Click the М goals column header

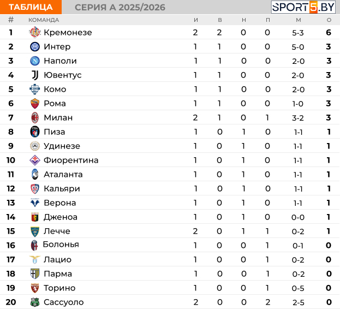299,20
